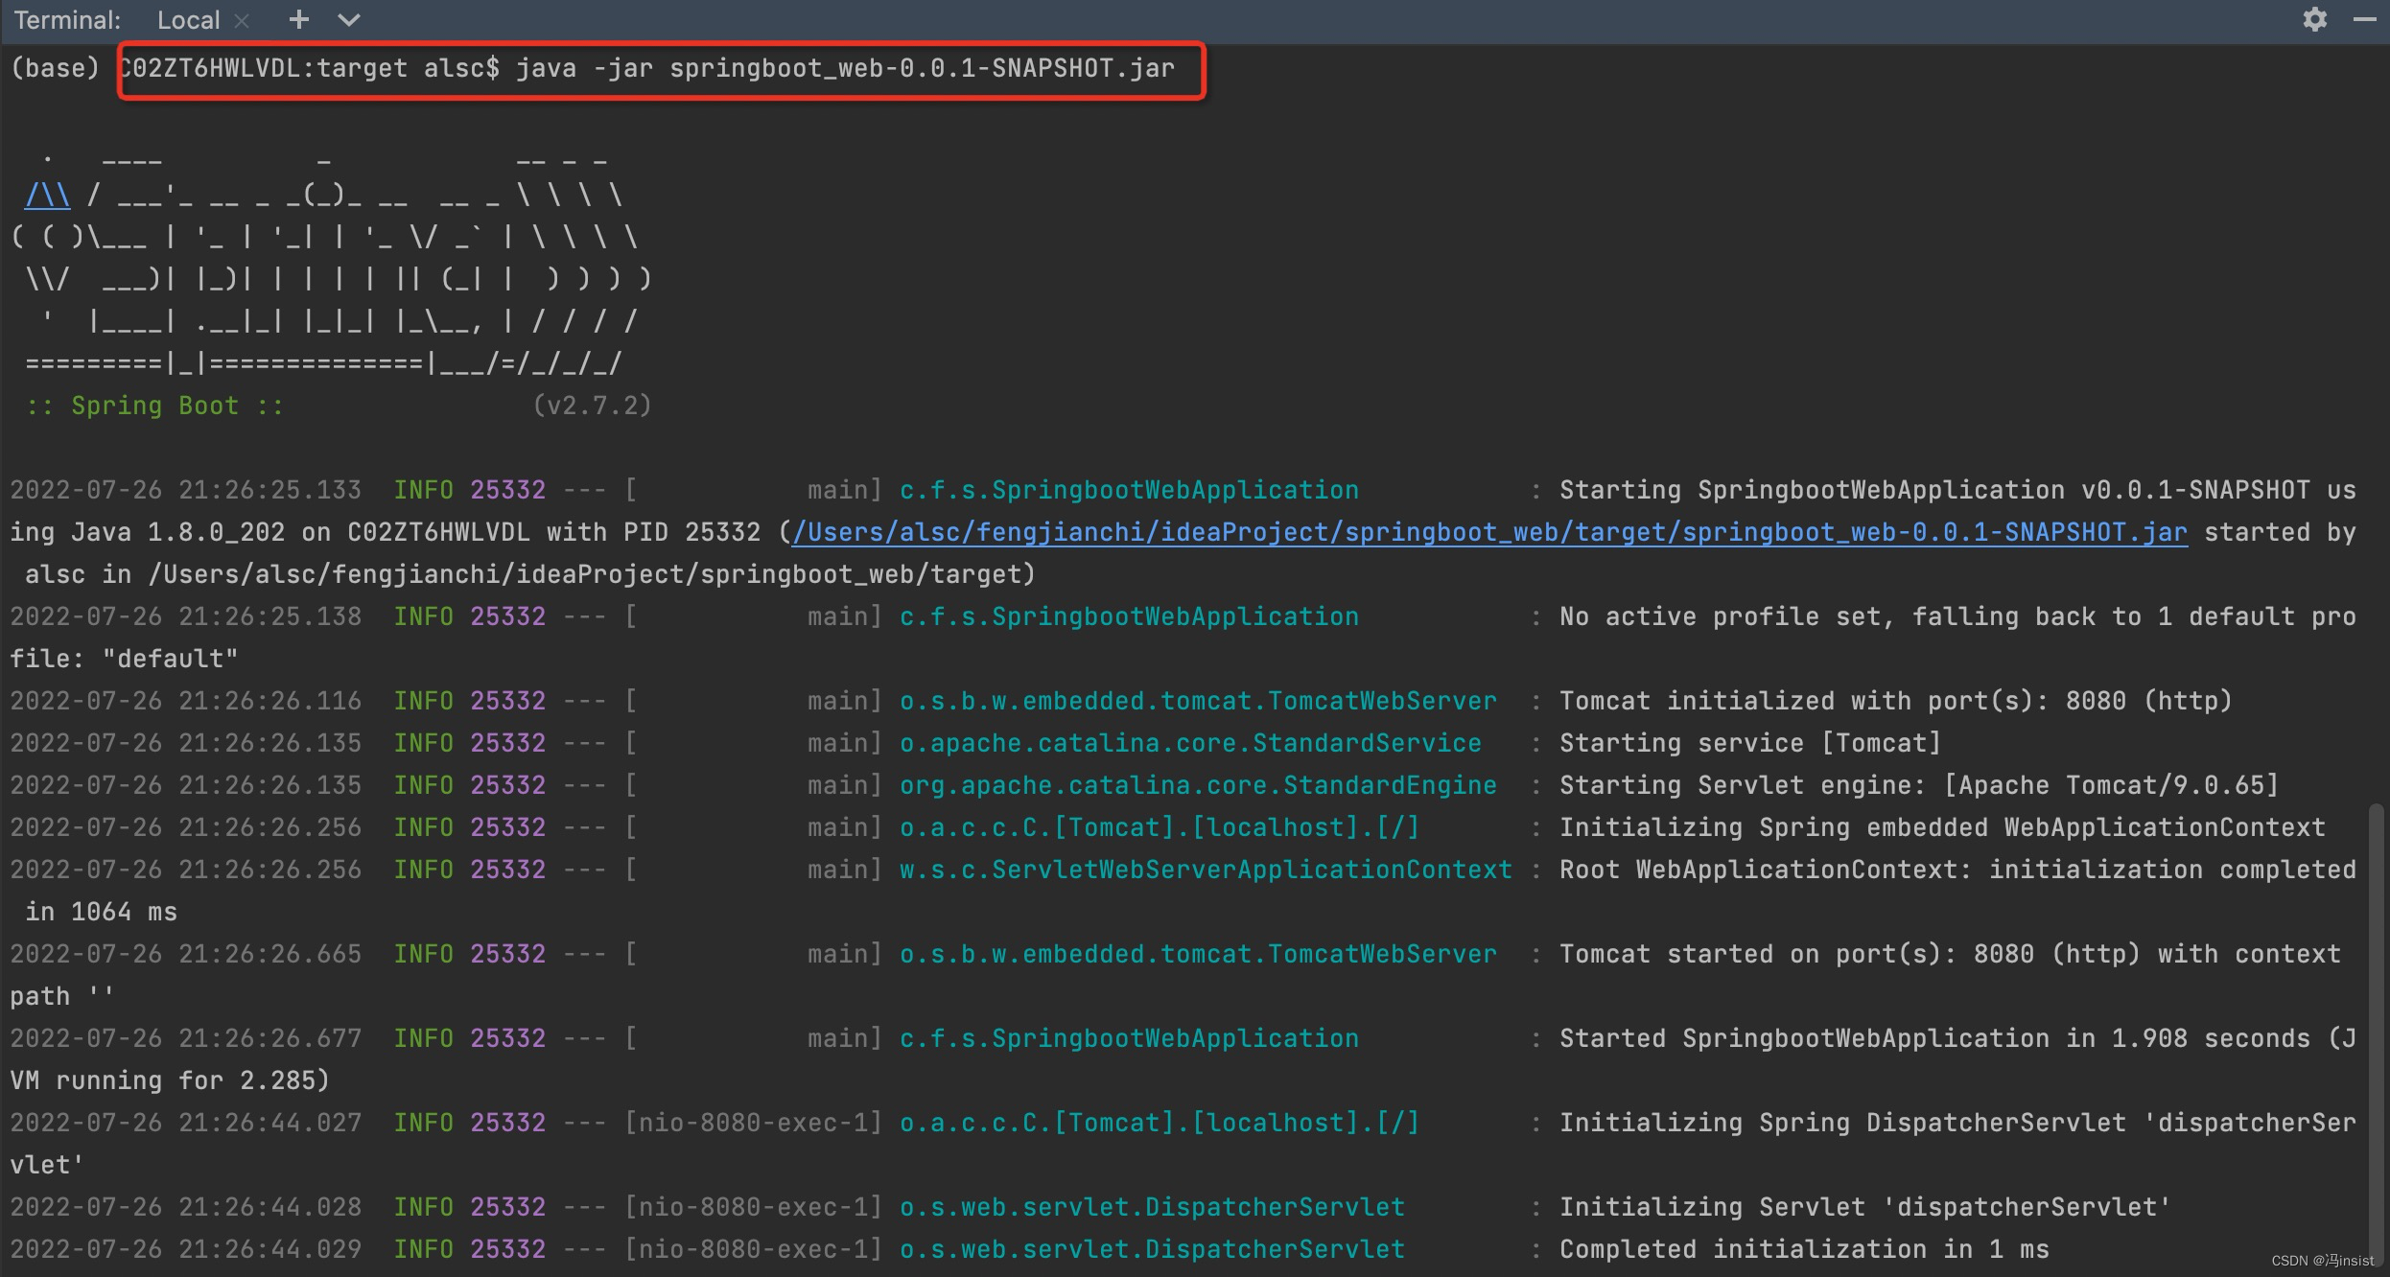The width and height of the screenshot is (2390, 1277).
Task: Hide the terminal tool window
Action: tap(2364, 19)
